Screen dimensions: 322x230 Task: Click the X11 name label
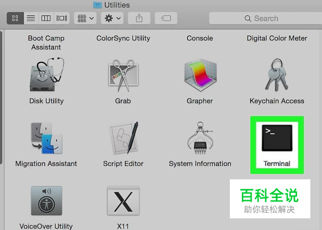pos(123,226)
